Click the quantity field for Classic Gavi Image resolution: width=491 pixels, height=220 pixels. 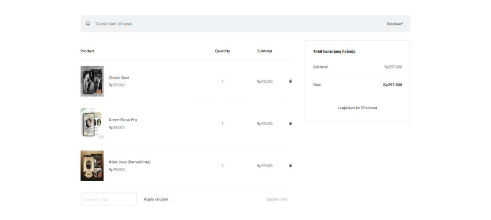(x=222, y=81)
